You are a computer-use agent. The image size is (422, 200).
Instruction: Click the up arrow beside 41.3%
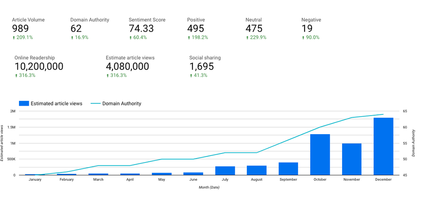click(x=191, y=75)
